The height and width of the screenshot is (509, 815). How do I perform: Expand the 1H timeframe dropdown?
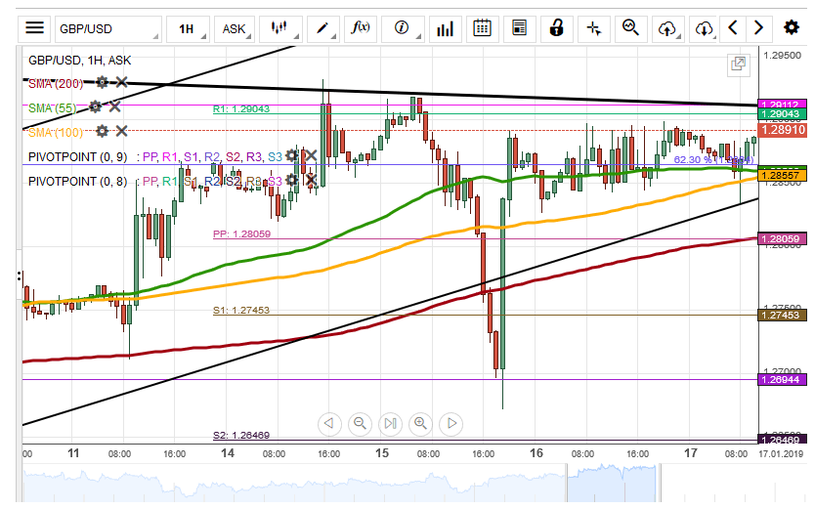click(x=186, y=28)
